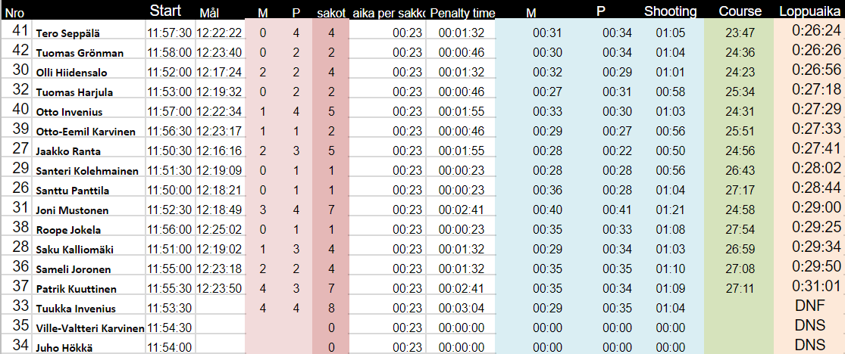Select Otto Invenius's start time 11:57:00
The image size is (845, 354).
(x=170, y=111)
